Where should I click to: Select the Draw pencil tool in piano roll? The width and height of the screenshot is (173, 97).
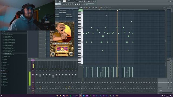coord(87,8)
